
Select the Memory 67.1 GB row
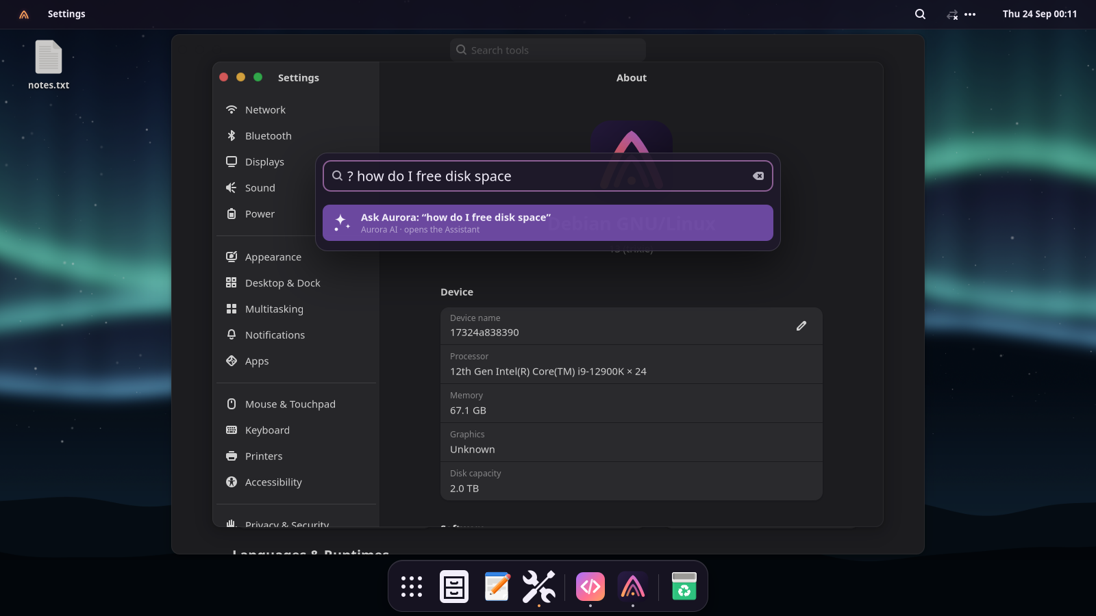point(632,403)
